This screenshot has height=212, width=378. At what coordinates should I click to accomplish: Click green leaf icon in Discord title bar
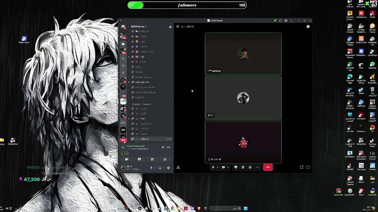click(x=275, y=21)
